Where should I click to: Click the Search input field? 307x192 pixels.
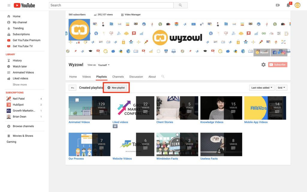111,5
